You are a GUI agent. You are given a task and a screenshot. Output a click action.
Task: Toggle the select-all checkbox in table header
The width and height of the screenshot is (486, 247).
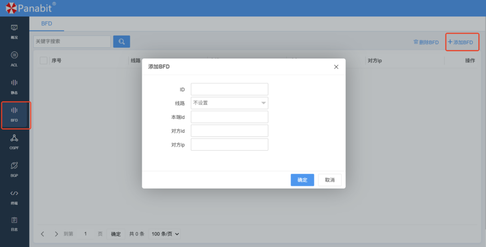click(44, 61)
